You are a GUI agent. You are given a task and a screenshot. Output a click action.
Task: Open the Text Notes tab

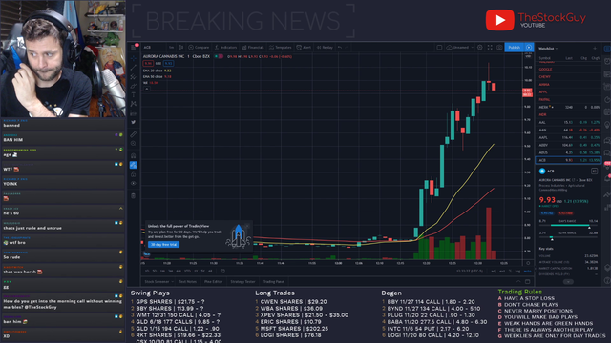(x=188, y=282)
